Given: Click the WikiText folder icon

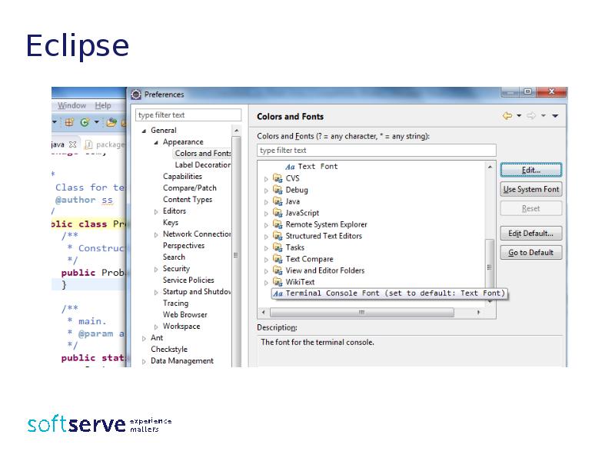Looking at the screenshot, I should coord(278,282).
